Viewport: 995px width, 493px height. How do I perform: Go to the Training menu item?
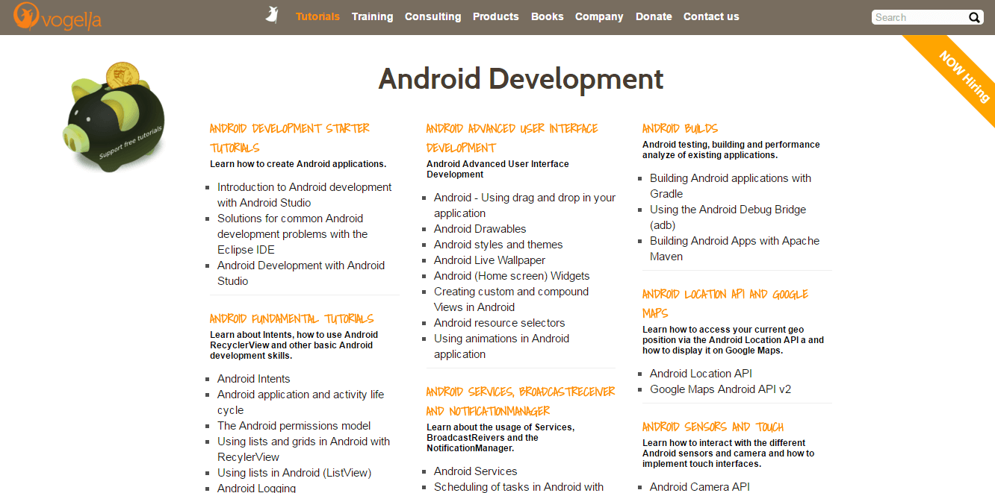point(372,16)
